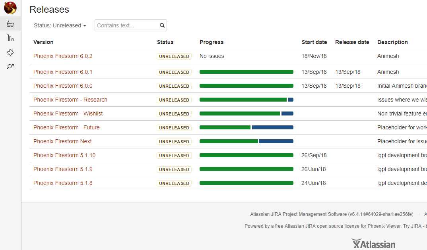
Task: Click start date 18/Nov/18
Action: 314,56
